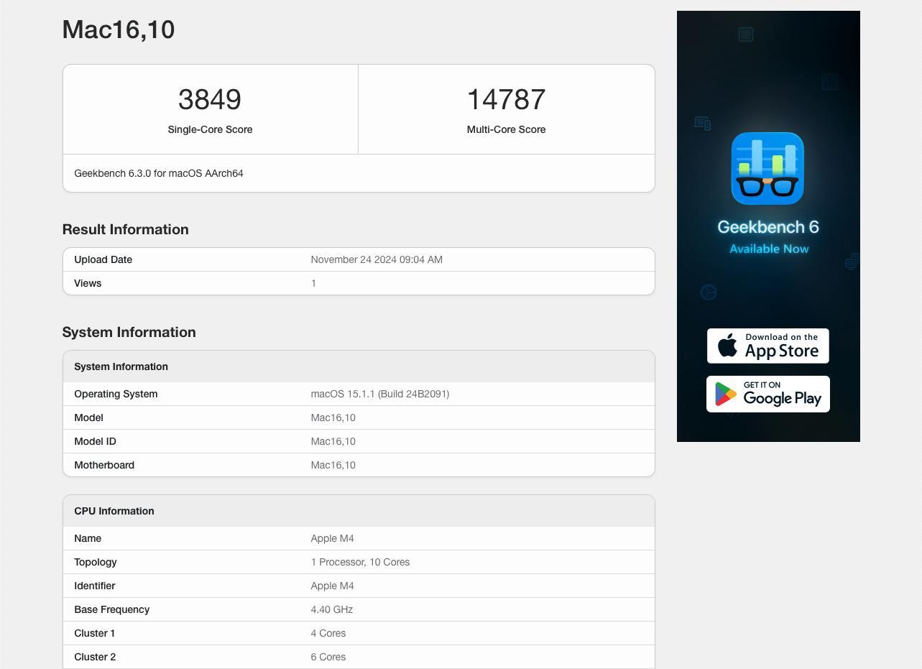
Task: Select the 4 Cores value
Action: [328, 633]
